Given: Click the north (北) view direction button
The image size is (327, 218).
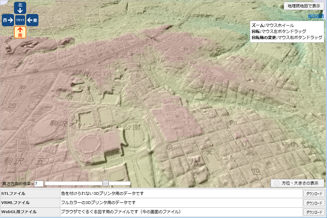Looking at the screenshot, I should coord(20,8).
